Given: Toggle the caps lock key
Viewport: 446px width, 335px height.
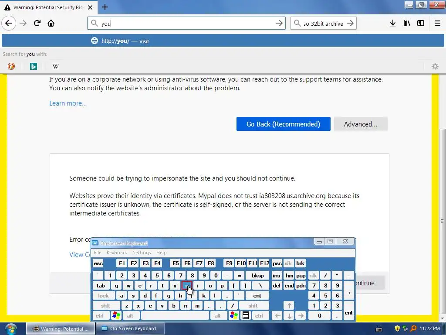Looking at the screenshot, I should tap(103, 296).
